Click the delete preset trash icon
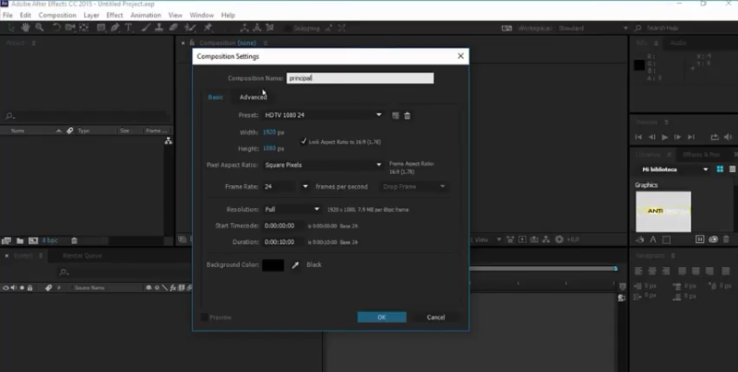This screenshot has height=372, width=738. pyautogui.click(x=407, y=115)
